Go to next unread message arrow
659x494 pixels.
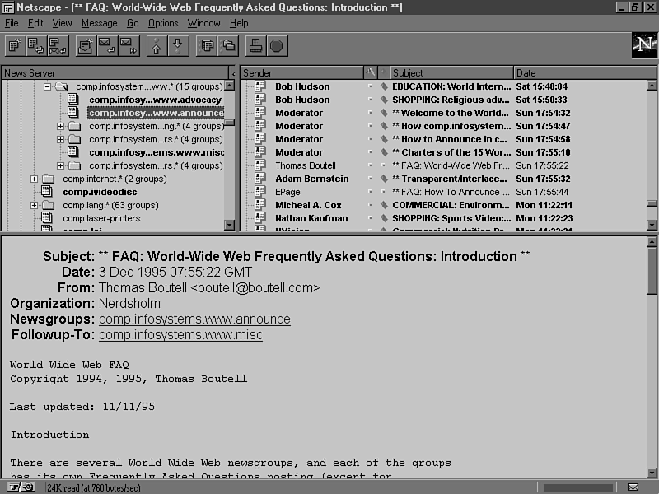[176, 46]
